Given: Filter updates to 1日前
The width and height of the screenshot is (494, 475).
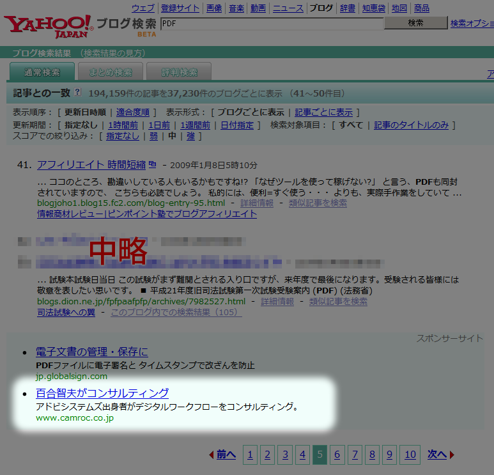Looking at the screenshot, I should coord(159,125).
